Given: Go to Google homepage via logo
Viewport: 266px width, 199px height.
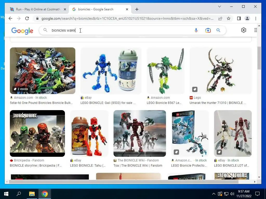Looking at the screenshot, I should (22, 31).
